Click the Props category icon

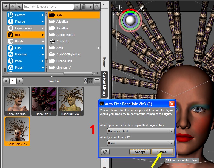tap(10, 67)
